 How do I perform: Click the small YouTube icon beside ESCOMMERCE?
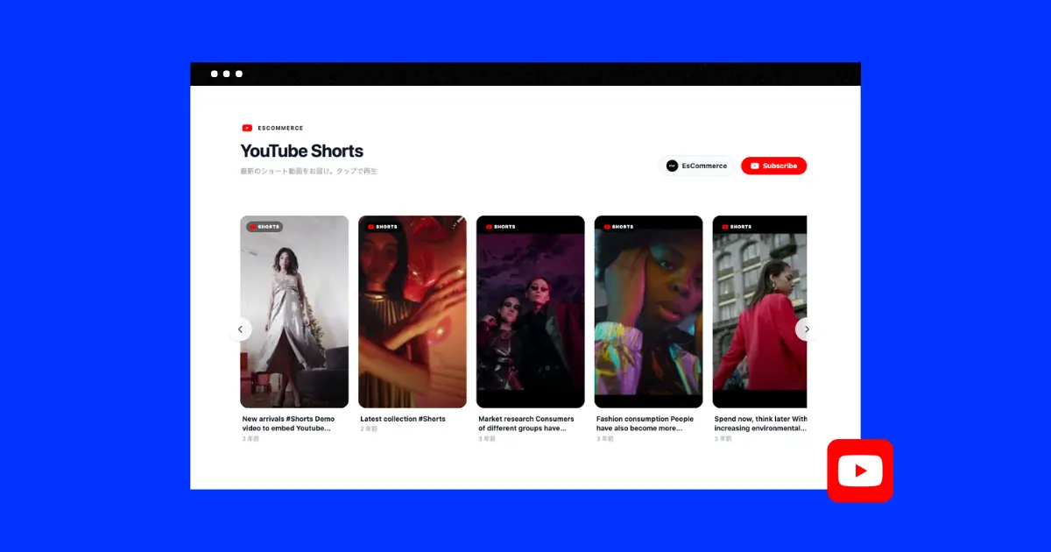247,128
